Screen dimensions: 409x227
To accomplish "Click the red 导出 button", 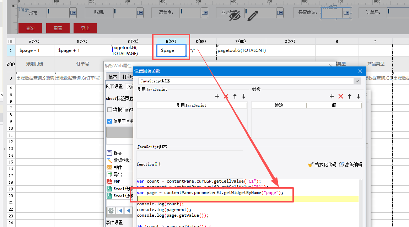I will pos(85,28).
